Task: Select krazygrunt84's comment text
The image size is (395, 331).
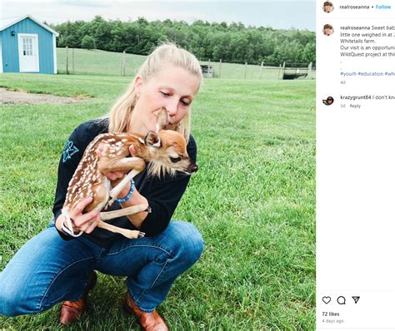Action: pos(383,97)
